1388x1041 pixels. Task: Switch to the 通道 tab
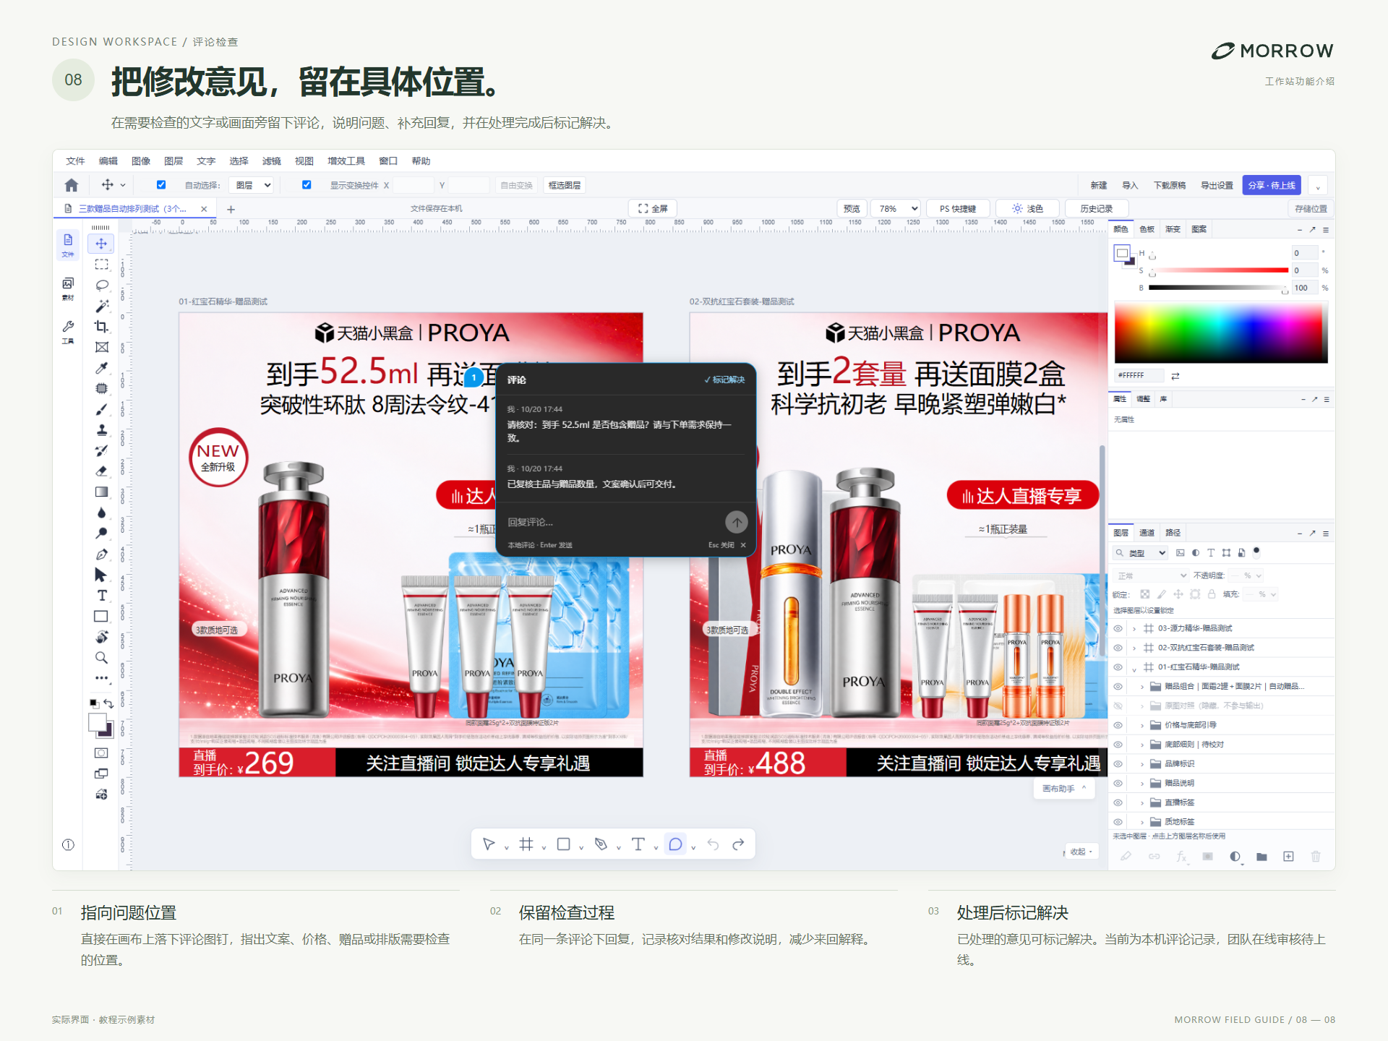pyautogui.click(x=1147, y=533)
